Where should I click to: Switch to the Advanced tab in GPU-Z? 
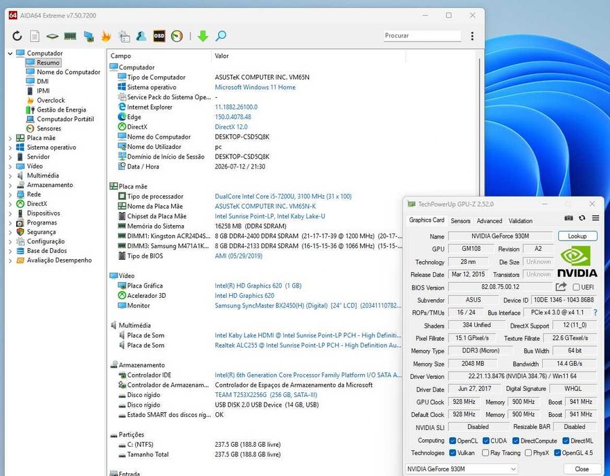[x=489, y=221]
